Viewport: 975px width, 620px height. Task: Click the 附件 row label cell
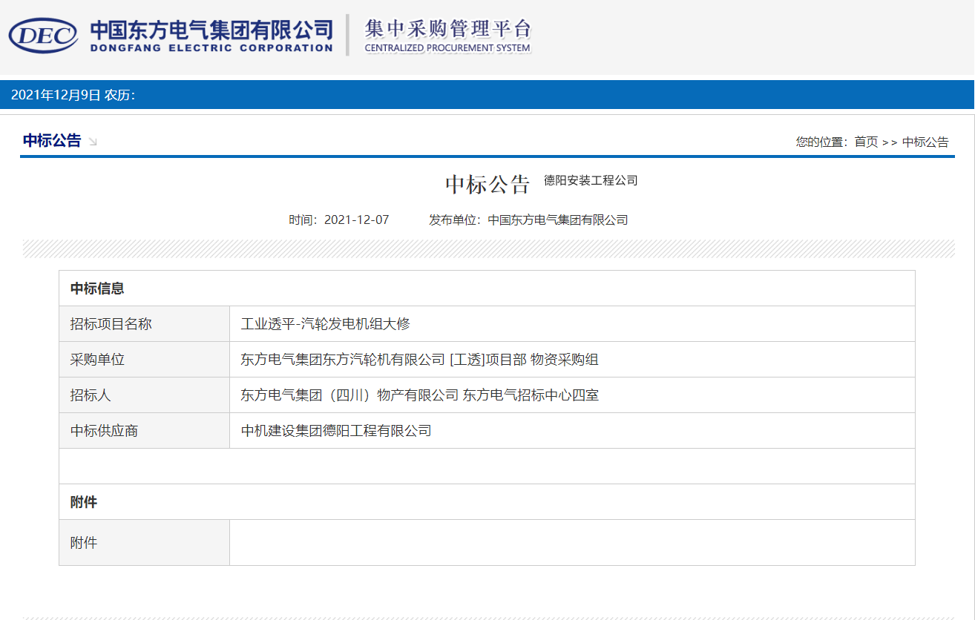click(x=145, y=543)
